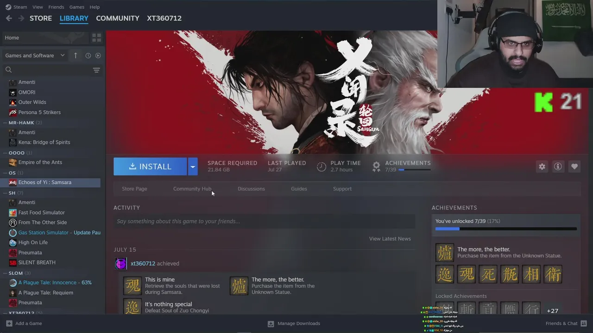
Task: Click the library search field
Action: point(52,70)
